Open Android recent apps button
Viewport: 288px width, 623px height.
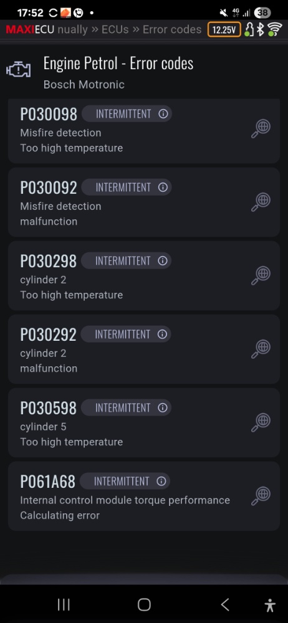(x=64, y=605)
